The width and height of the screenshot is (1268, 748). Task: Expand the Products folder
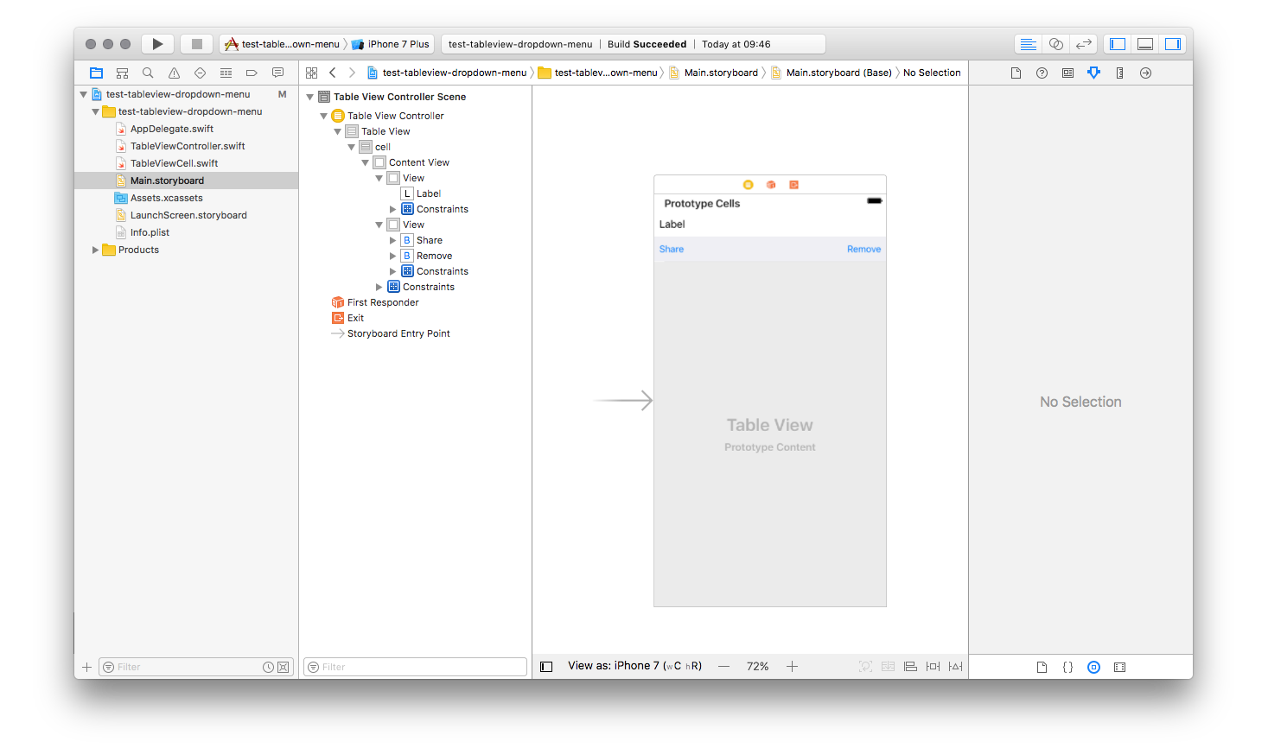95,250
